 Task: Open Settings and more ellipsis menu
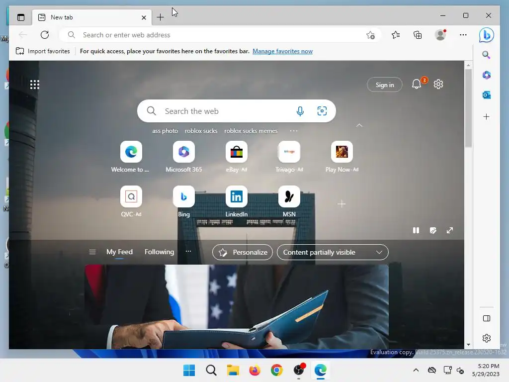pos(463,35)
